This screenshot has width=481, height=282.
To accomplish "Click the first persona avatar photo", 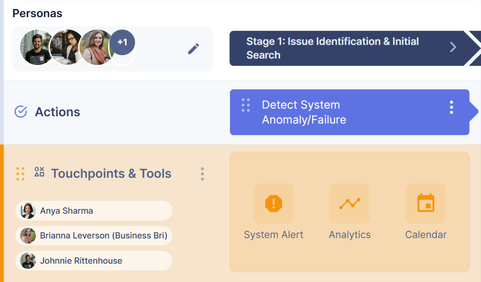I will 36,47.
